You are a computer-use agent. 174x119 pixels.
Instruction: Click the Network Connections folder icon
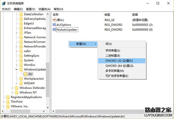point(21,37)
